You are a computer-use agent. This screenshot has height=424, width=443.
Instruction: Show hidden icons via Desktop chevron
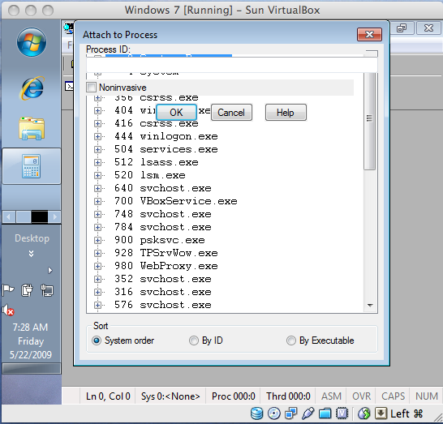click(x=32, y=254)
